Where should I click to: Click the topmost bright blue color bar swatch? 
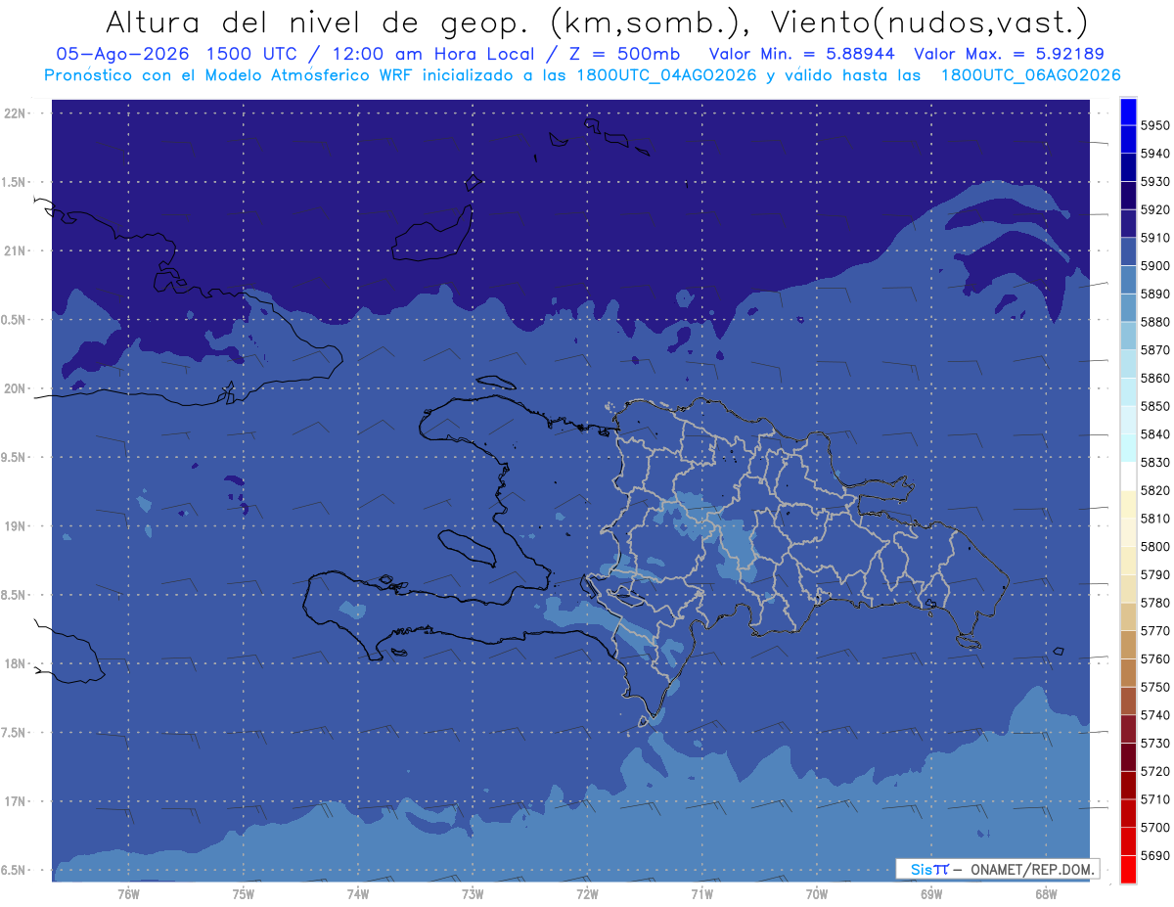pyautogui.click(x=1128, y=112)
